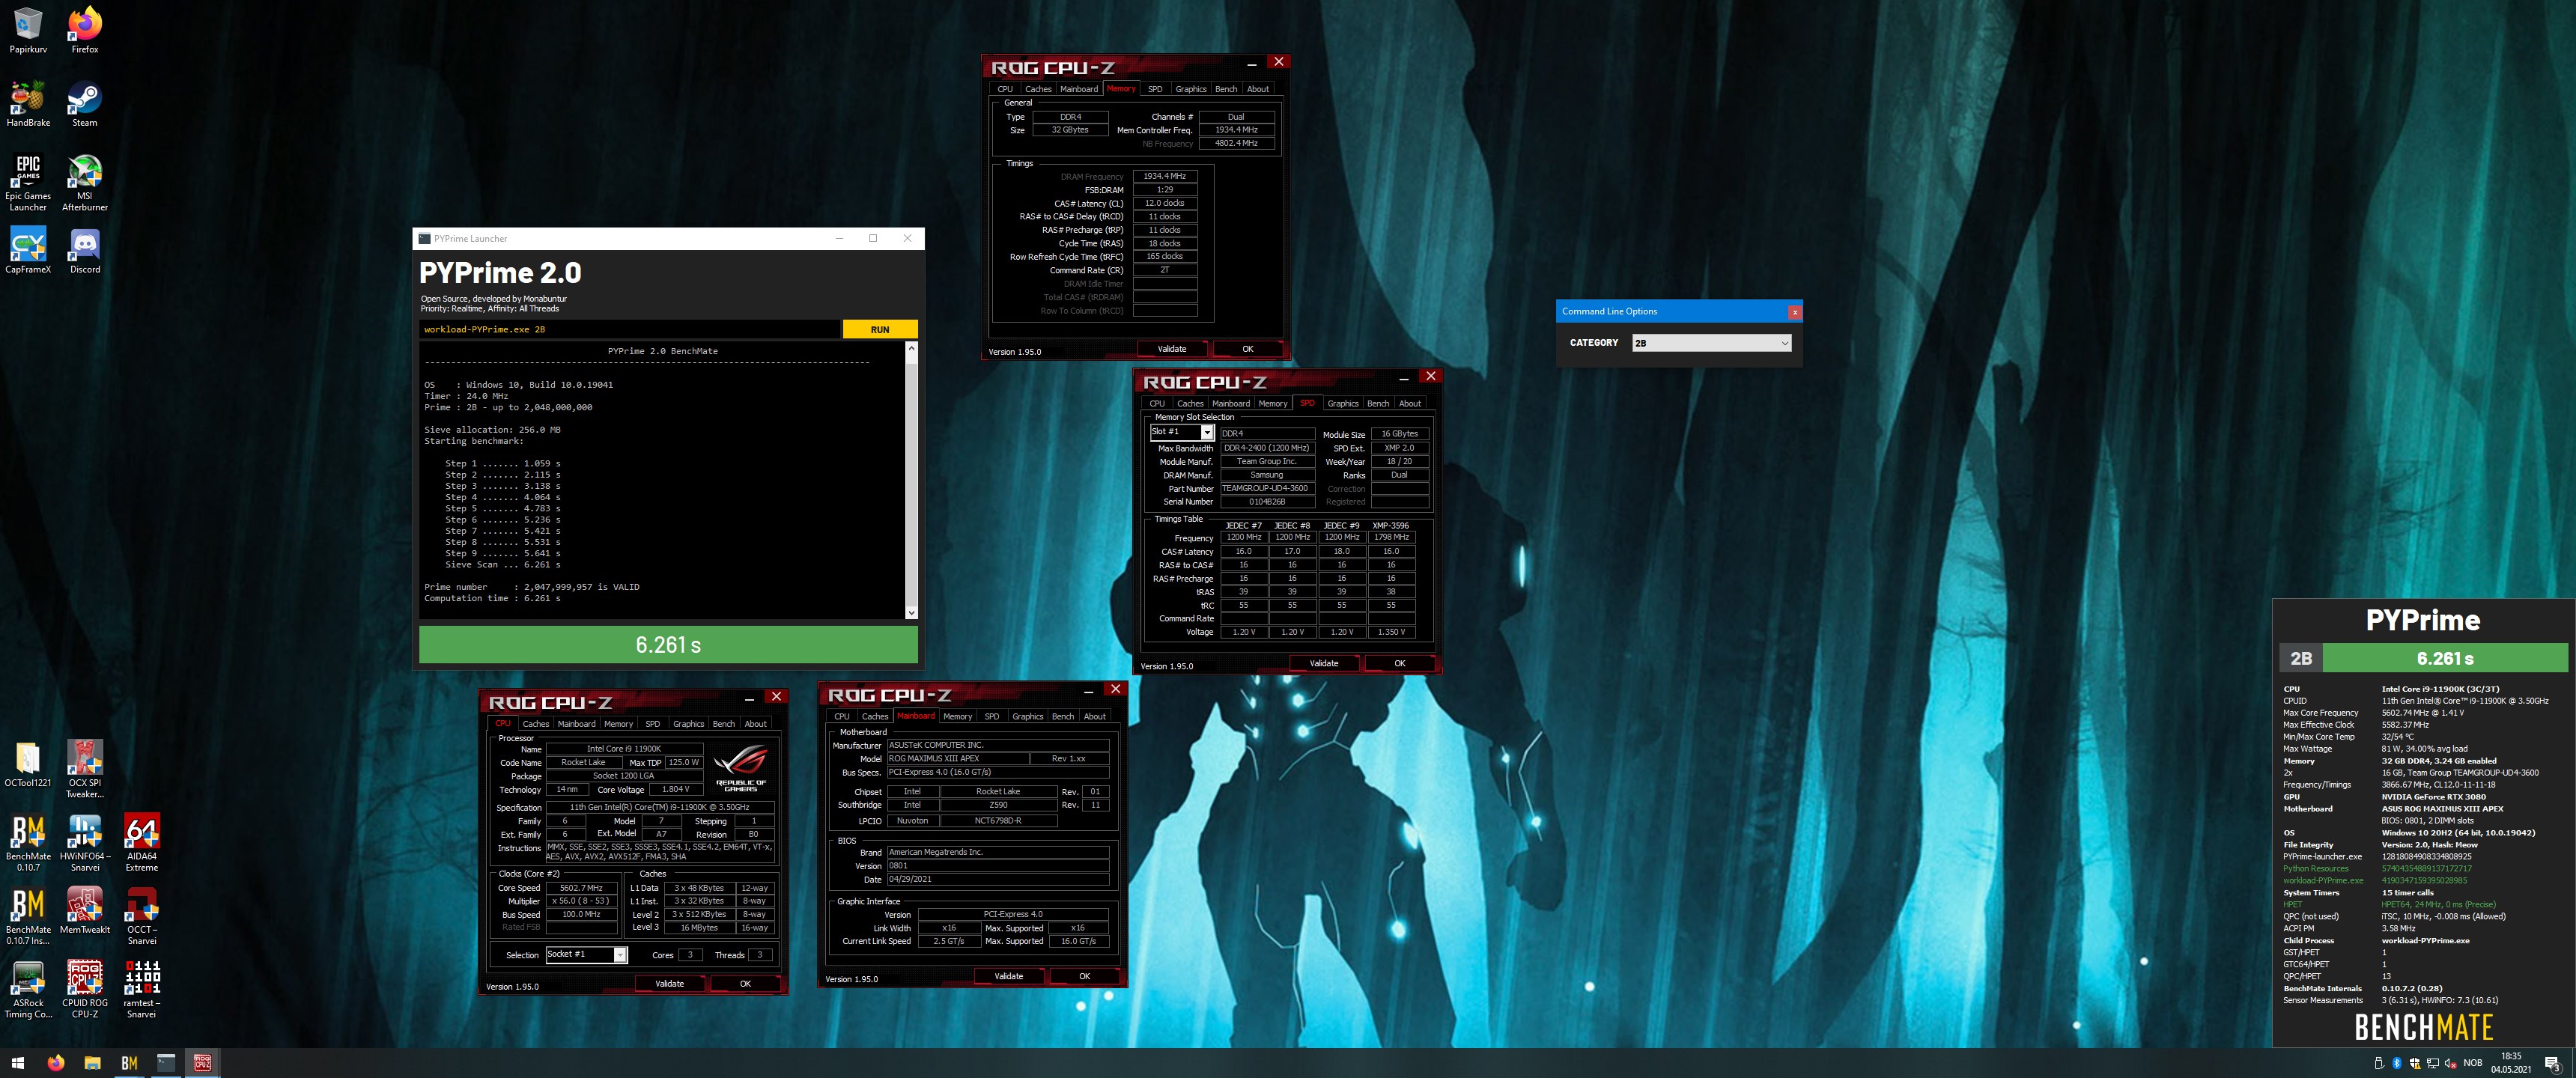Image resolution: width=2576 pixels, height=1078 pixels.
Task: Open the BenchMate BM taskbar icon
Action: click(129, 1063)
